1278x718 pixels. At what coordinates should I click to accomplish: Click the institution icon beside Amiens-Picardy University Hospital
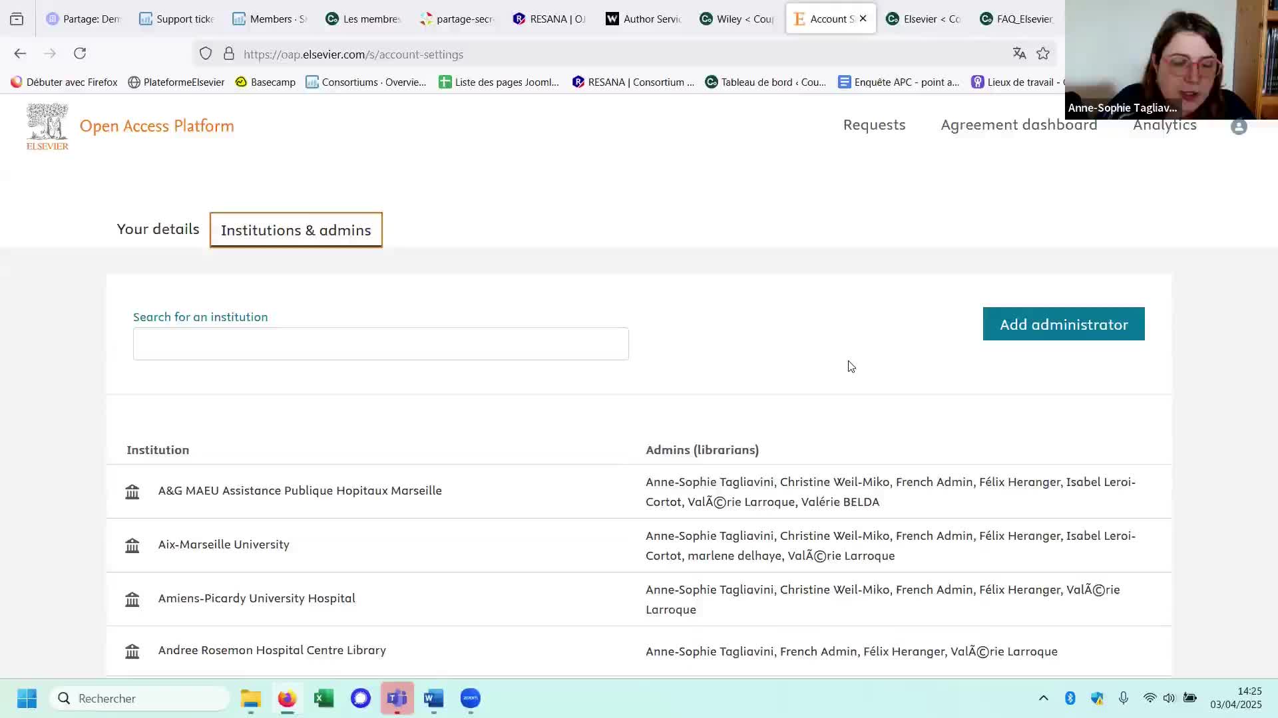pos(132,599)
